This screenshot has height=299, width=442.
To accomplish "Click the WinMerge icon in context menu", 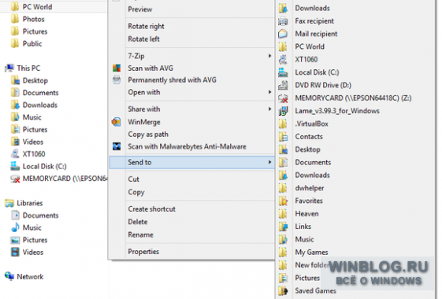I will point(117,122).
